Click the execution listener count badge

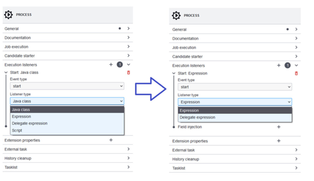click(x=120, y=65)
